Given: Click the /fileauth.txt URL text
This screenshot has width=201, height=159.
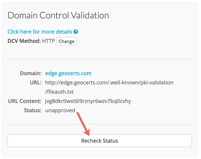Looking at the screenshot, I should tap(60, 92).
